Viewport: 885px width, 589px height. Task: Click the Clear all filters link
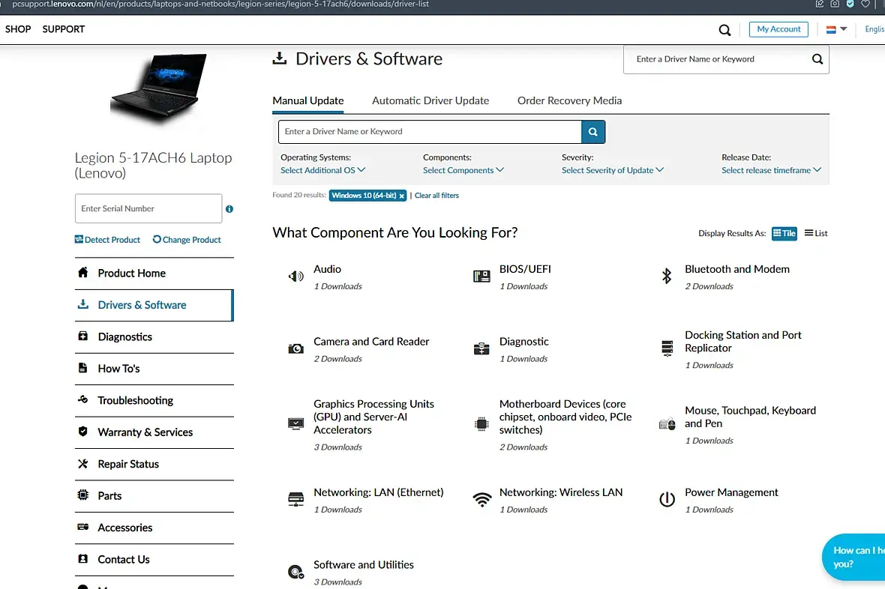point(436,196)
